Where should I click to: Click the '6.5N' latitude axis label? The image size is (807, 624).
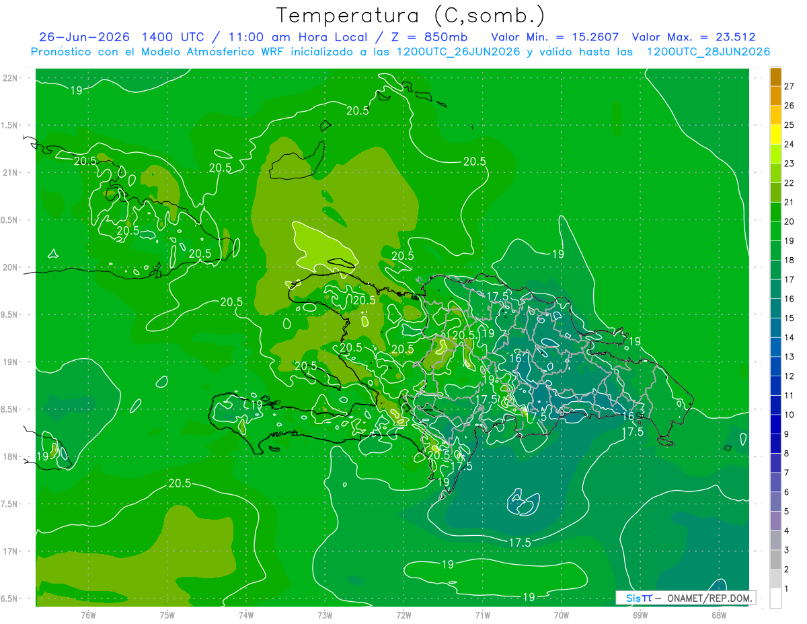[x=9, y=598]
